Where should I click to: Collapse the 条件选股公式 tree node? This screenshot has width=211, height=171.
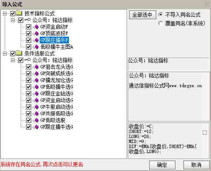click(5, 53)
